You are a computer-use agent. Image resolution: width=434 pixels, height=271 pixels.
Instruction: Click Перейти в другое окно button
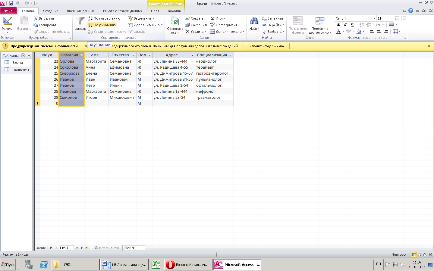[320, 25]
